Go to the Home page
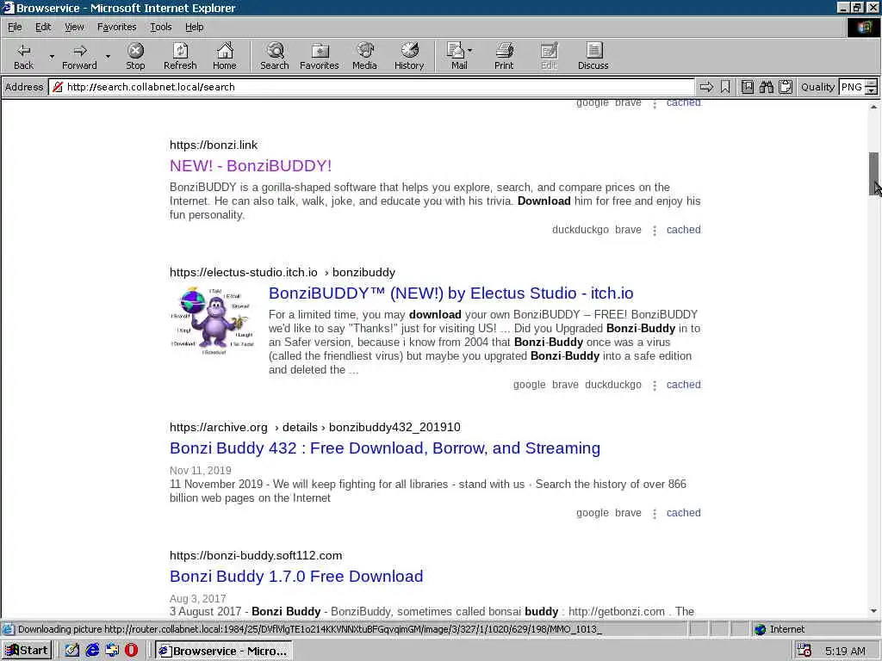Screen dimensions: 882x661 click(x=225, y=56)
